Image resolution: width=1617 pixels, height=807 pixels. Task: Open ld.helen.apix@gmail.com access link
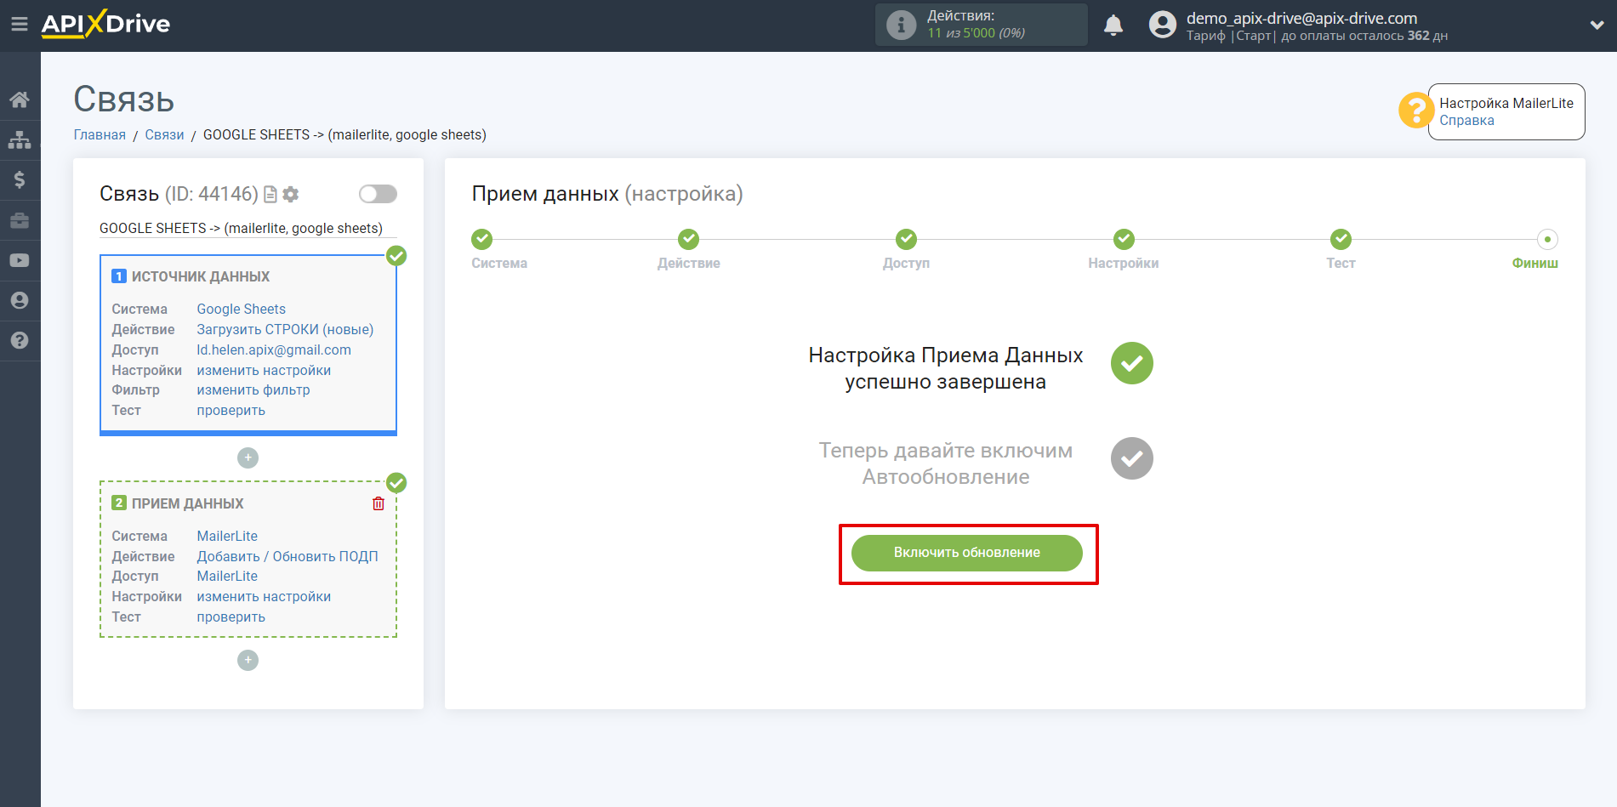tap(274, 350)
